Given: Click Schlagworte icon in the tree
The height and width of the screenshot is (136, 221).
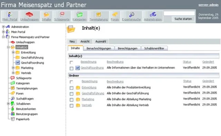Looking at the screenshot, I should (x=13, y=78).
